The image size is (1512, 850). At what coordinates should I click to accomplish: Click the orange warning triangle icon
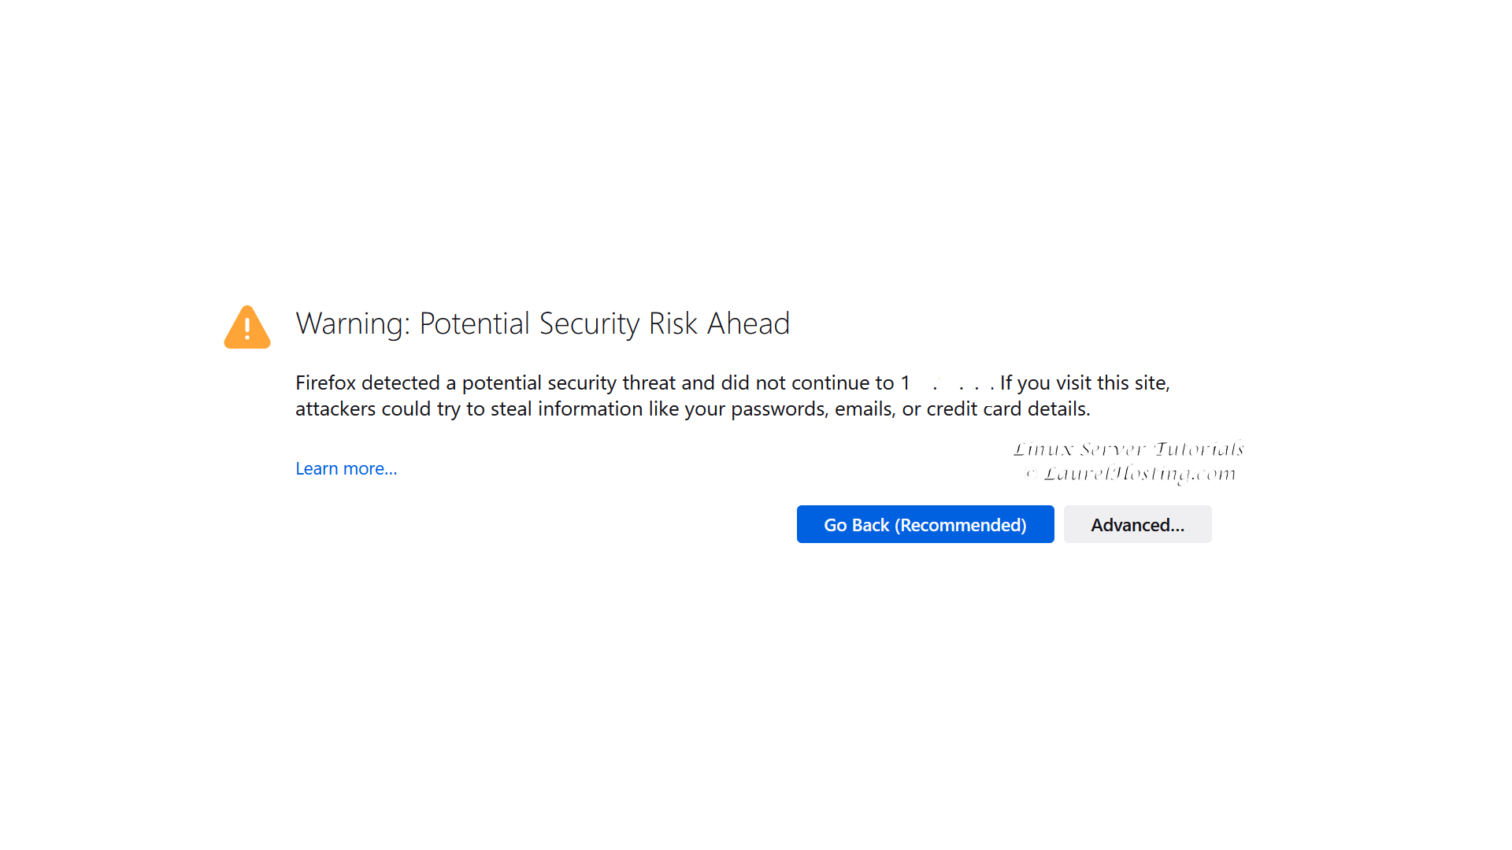tap(247, 327)
